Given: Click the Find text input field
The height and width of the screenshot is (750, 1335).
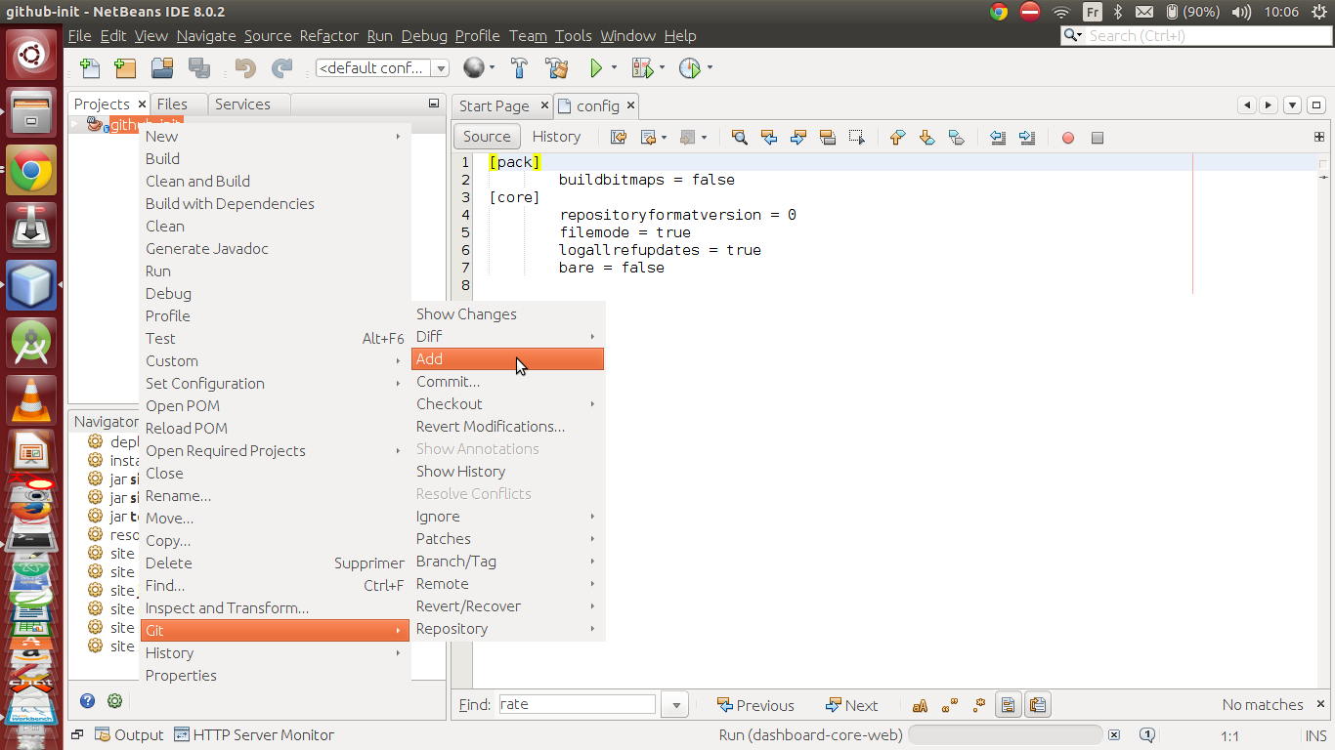Looking at the screenshot, I should tap(578, 704).
